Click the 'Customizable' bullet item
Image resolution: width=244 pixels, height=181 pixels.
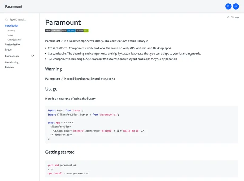(124, 54)
